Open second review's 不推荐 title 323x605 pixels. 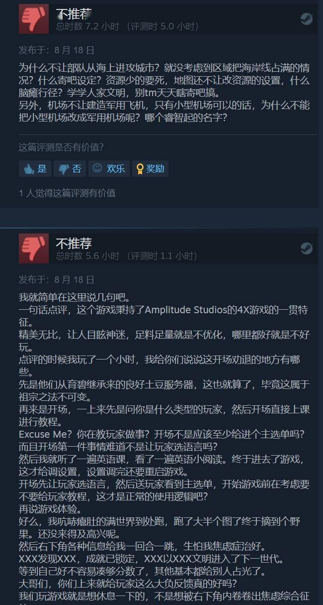pyautogui.click(x=74, y=243)
